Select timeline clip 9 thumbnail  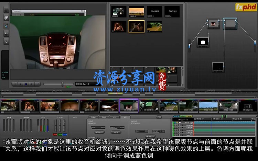coord(169,106)
